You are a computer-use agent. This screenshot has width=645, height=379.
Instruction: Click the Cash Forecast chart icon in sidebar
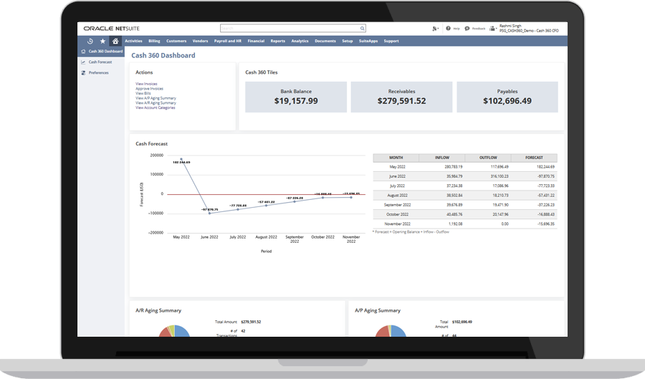point(84,62)
